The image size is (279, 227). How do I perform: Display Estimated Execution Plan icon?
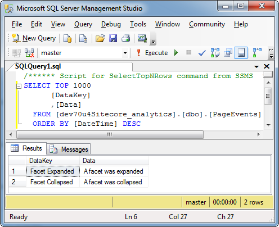pos(215,53)
